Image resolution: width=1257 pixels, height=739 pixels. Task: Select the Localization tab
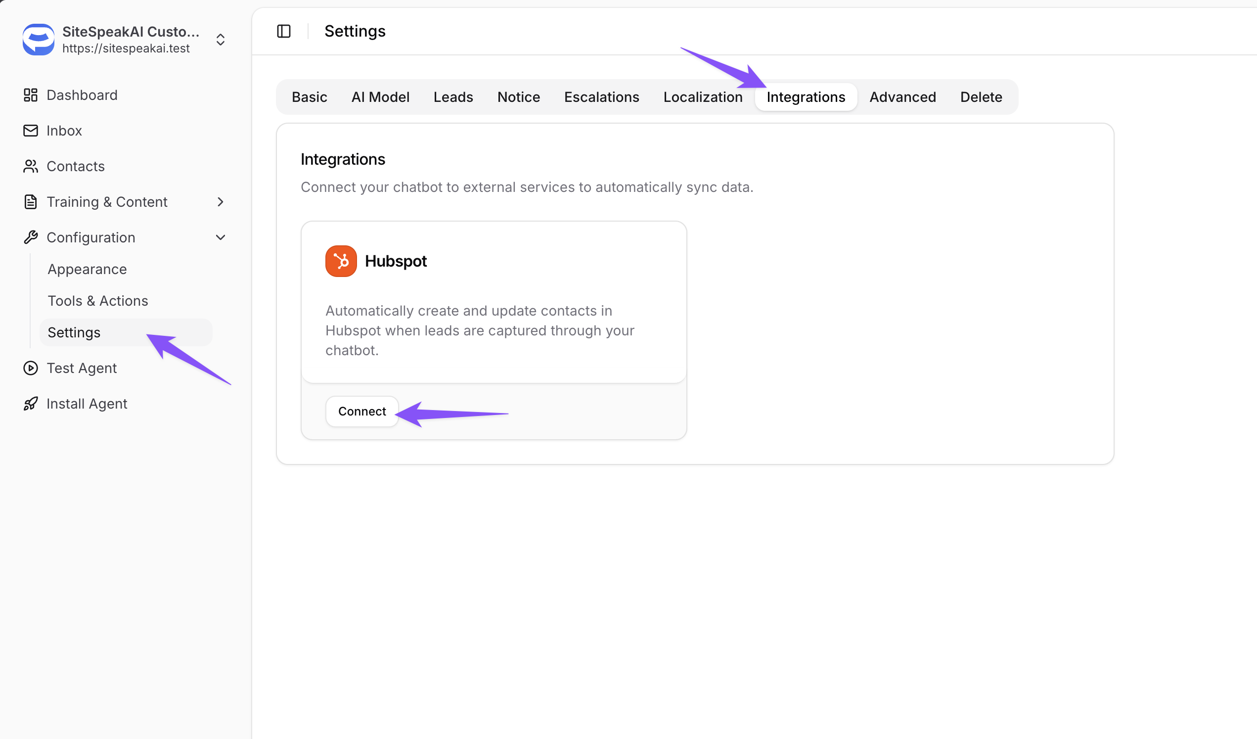coord(702,97)
